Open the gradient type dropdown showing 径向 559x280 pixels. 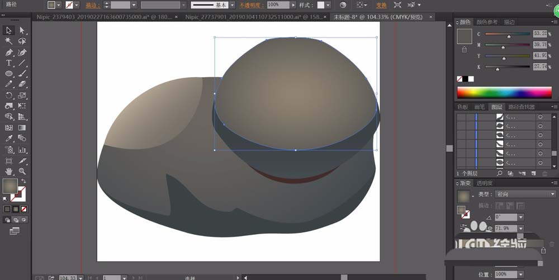click(x=524, y=194)
